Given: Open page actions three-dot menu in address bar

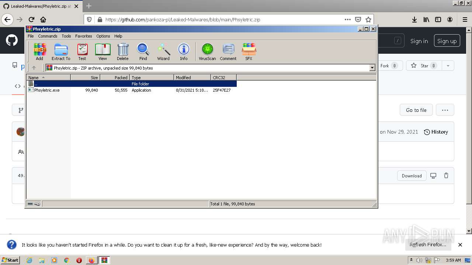Looking at the screenshot, I should (x=348, y=20).
